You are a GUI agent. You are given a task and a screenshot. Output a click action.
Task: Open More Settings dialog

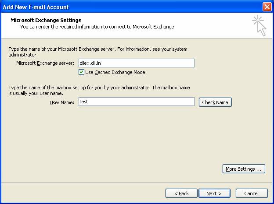[244, 169]
